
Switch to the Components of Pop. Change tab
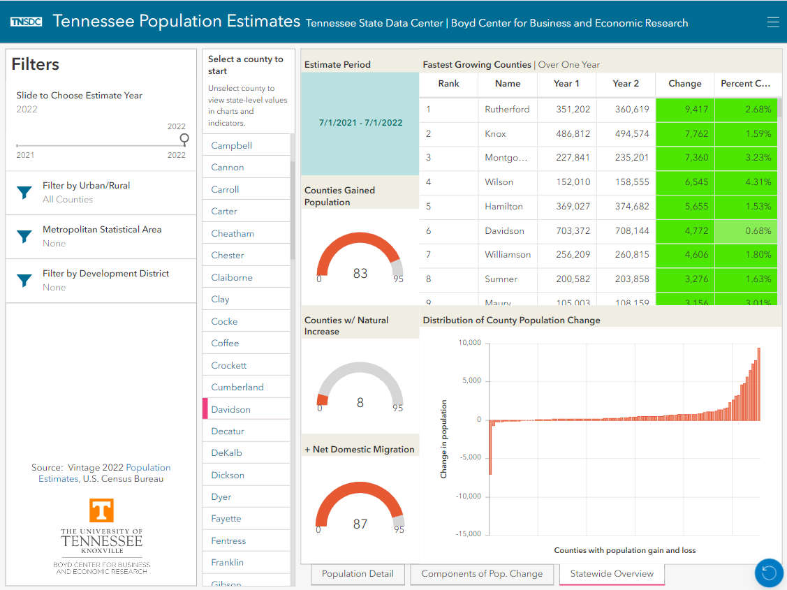pyautogui.click(x=481, y=573)
